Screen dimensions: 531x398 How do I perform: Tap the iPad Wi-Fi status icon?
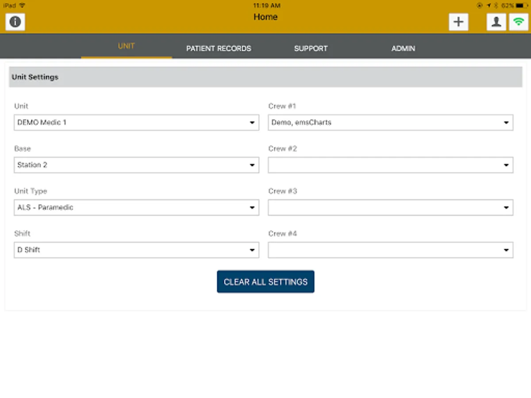(x=23, y=6)
